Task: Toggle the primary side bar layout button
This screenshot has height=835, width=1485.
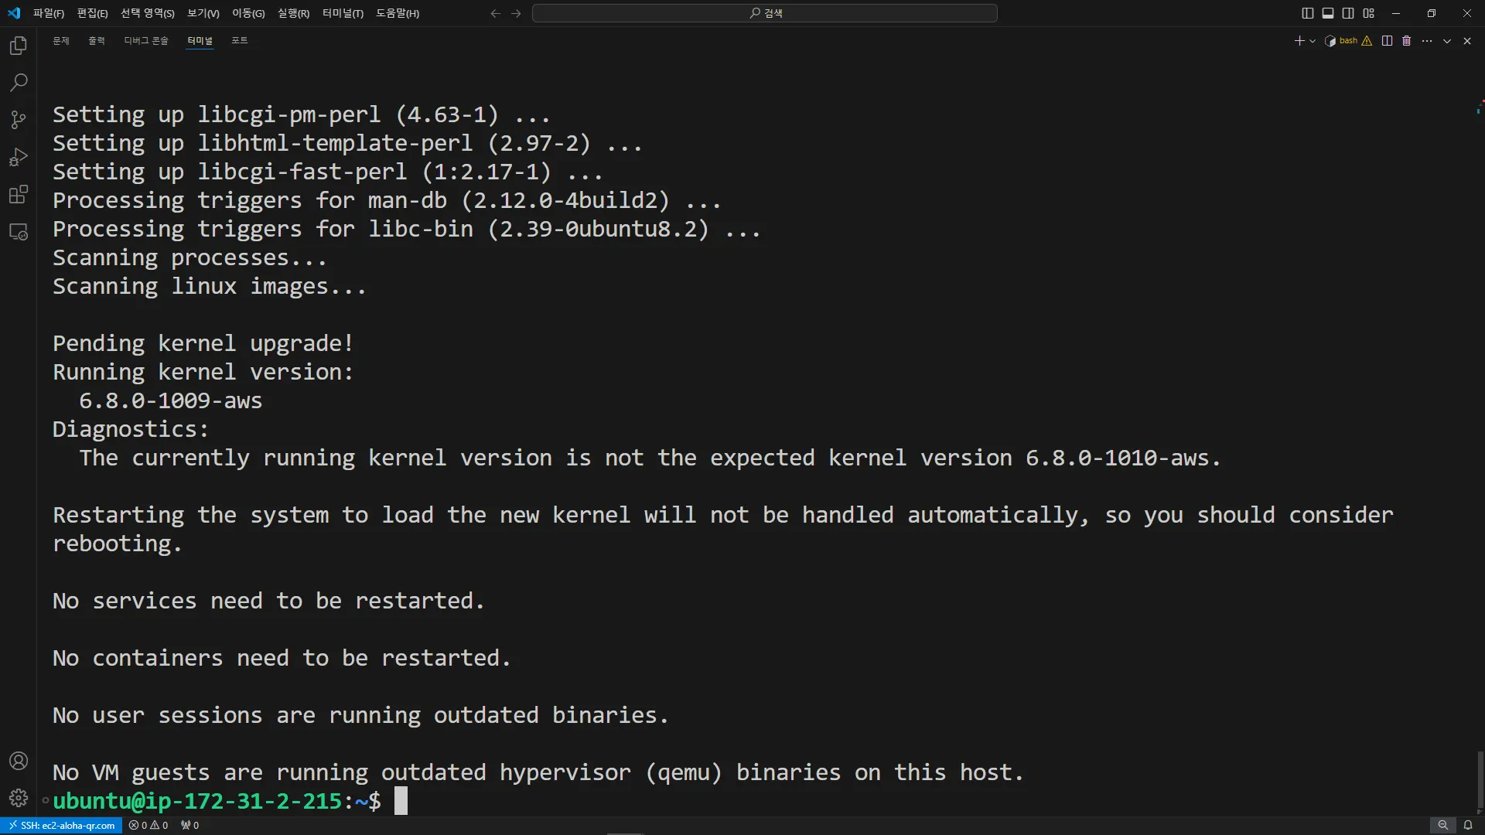Action: (x=1307, y=13)
